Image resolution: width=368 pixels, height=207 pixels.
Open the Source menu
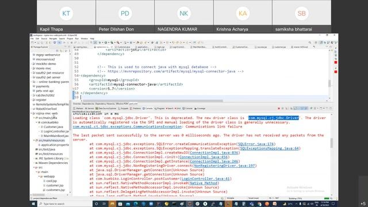point(44,39)
